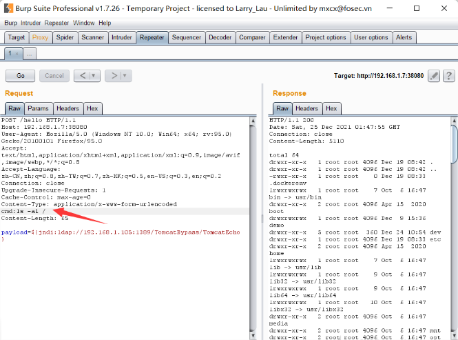
Task: Open the Project options tab
Action: [x=326, y=37]
